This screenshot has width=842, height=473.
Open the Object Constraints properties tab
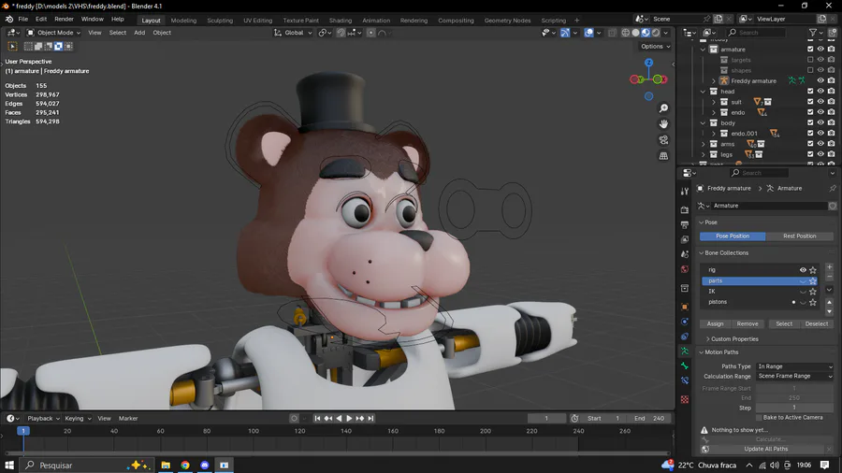click(x=685, y=337)
